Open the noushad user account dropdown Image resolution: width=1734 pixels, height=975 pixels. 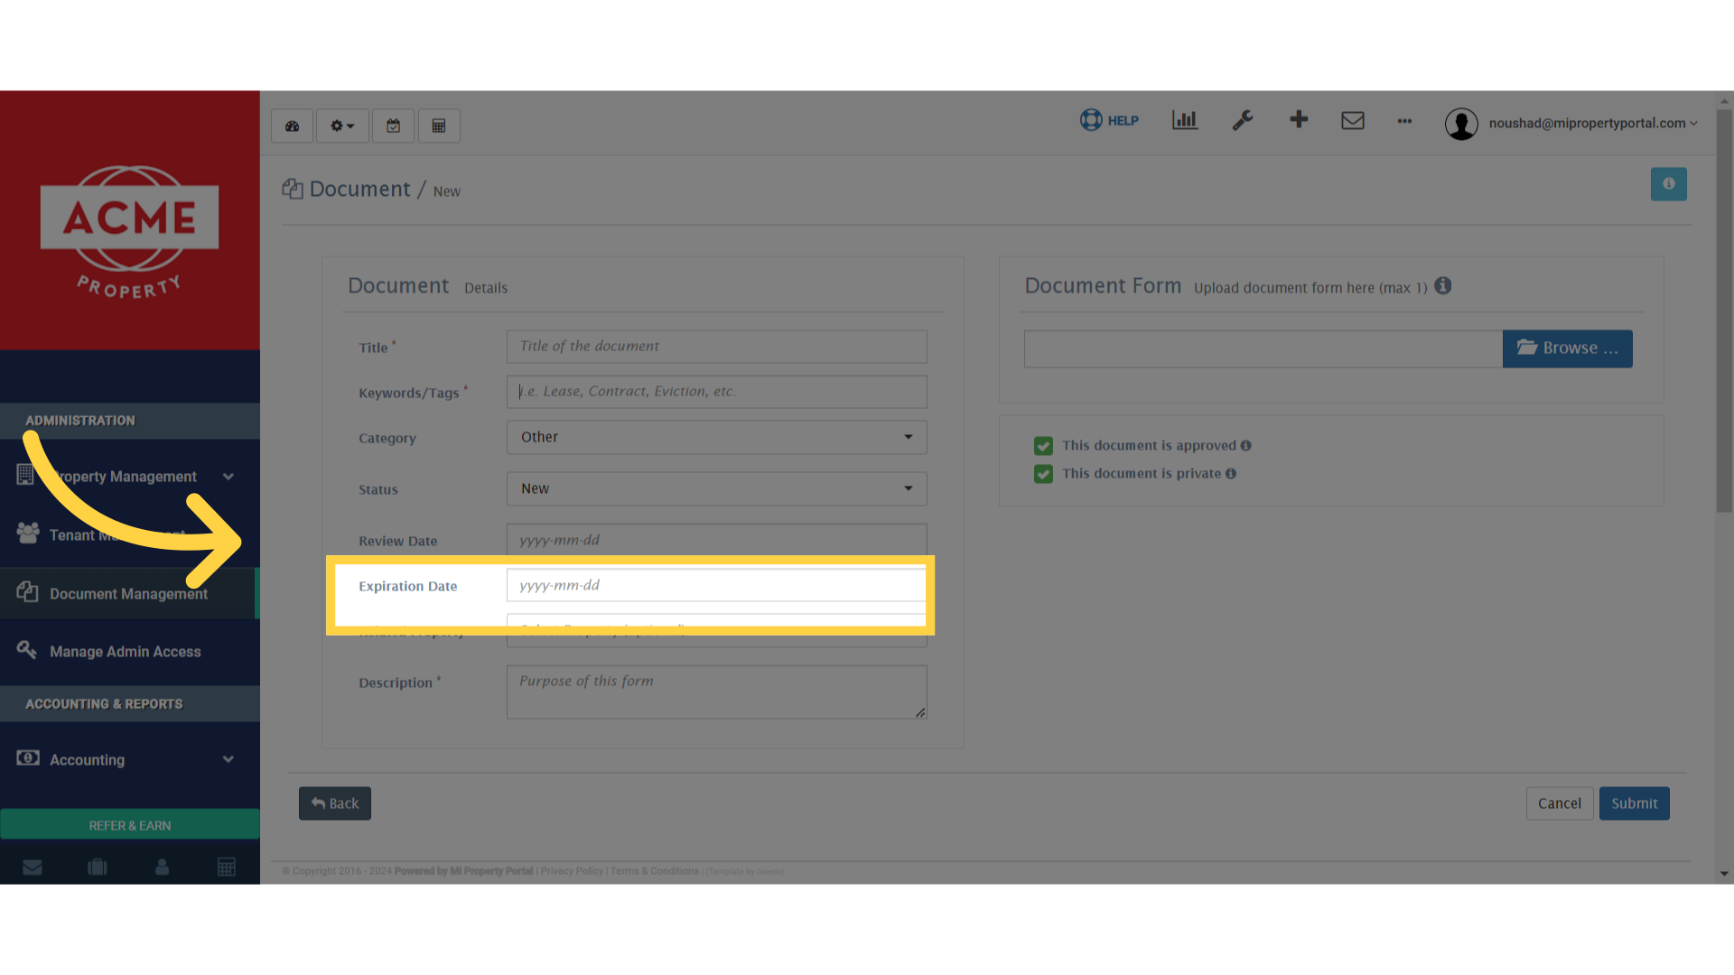point(1593,124)
